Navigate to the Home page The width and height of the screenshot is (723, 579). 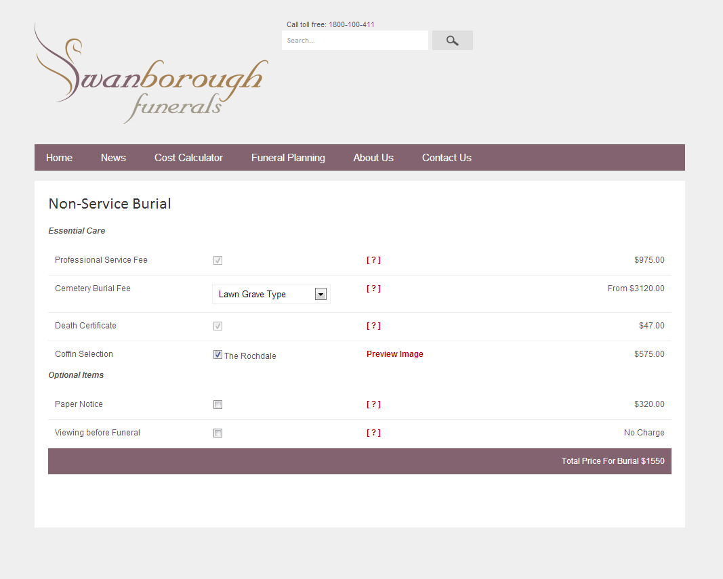(59, 158)
